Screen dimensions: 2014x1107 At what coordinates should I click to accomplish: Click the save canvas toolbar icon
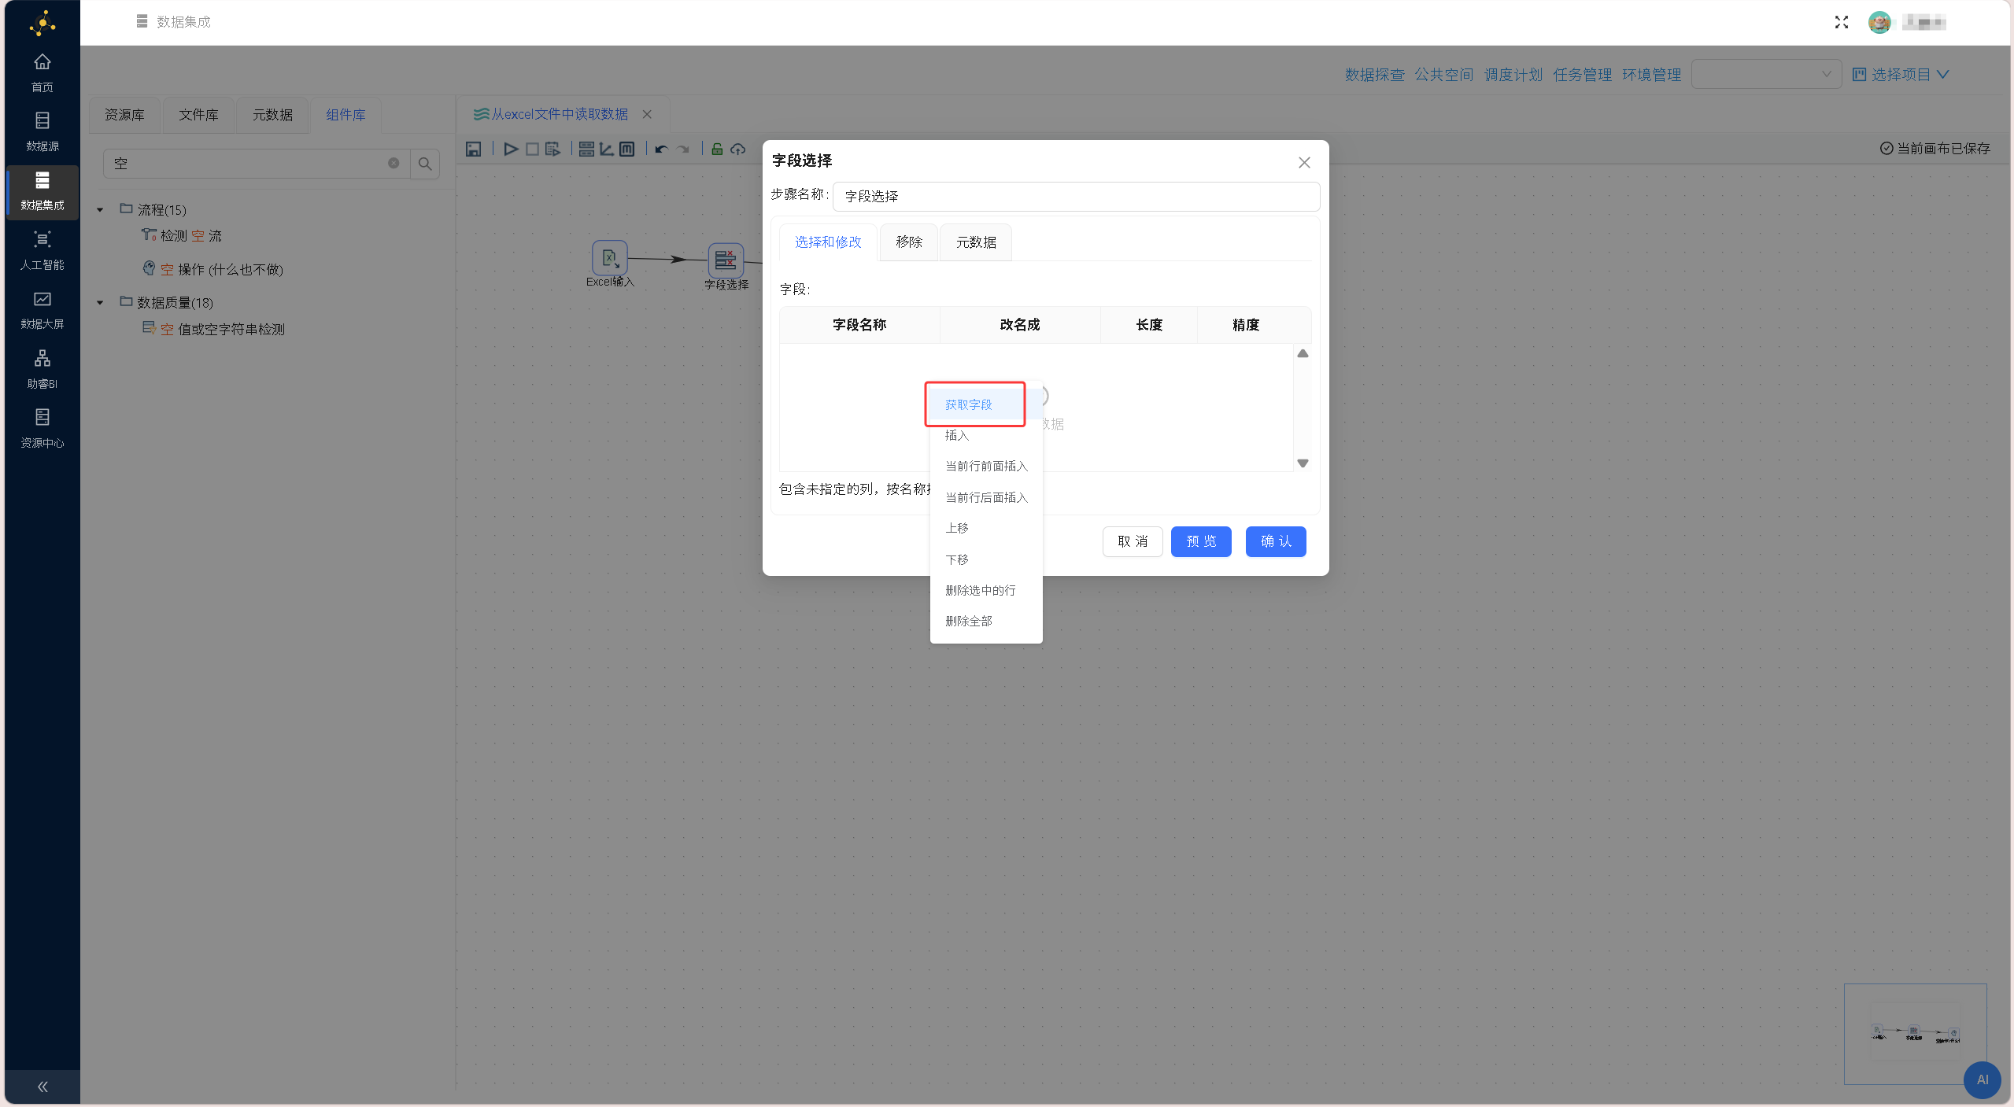(x=473, y=149)
